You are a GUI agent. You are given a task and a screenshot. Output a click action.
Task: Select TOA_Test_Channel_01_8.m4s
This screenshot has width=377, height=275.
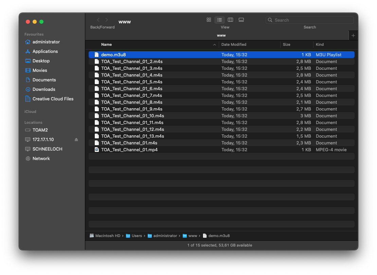point(221,102)
